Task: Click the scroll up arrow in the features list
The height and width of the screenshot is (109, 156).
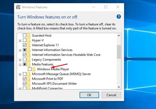Action: coord(119,36)
